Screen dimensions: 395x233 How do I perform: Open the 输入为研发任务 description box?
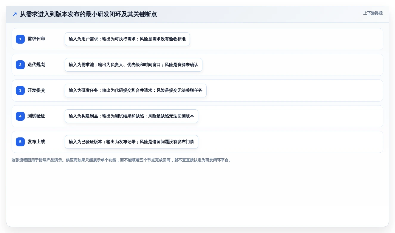tap(136, 91)
